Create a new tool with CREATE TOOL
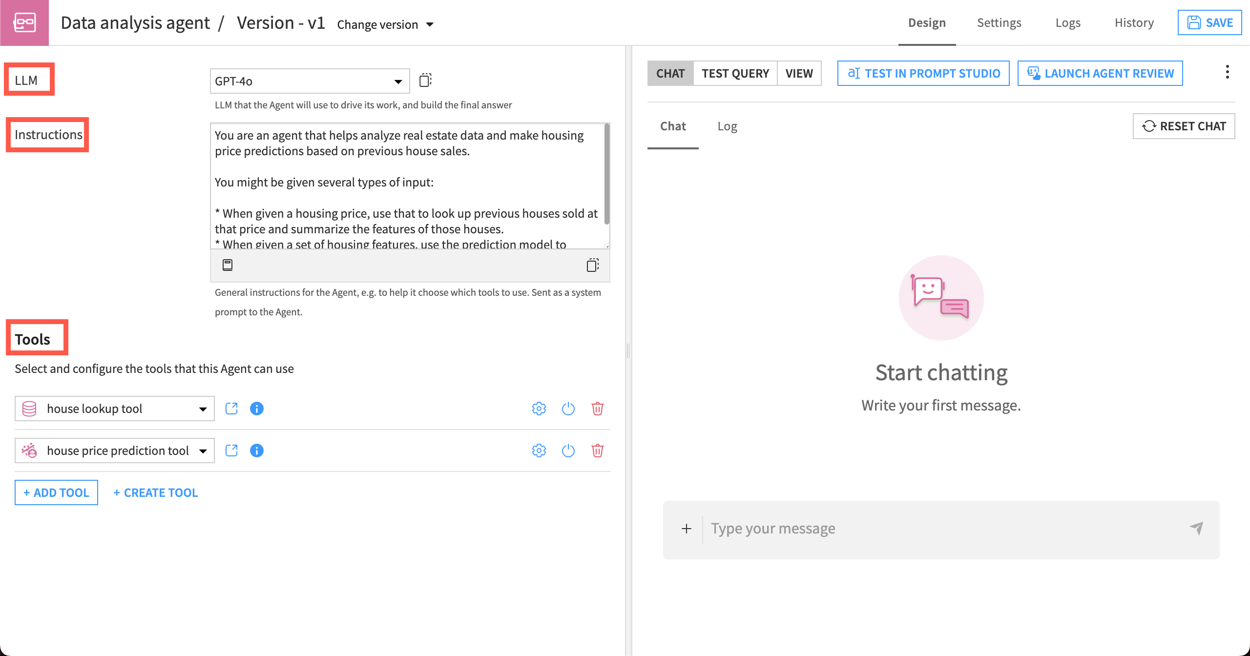This screenshot has width=1250, height=656. click(155, 492)
